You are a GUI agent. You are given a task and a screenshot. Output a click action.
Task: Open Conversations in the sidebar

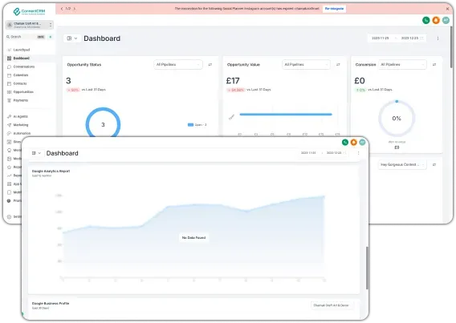pyautogui.click(x=24, y=67)
